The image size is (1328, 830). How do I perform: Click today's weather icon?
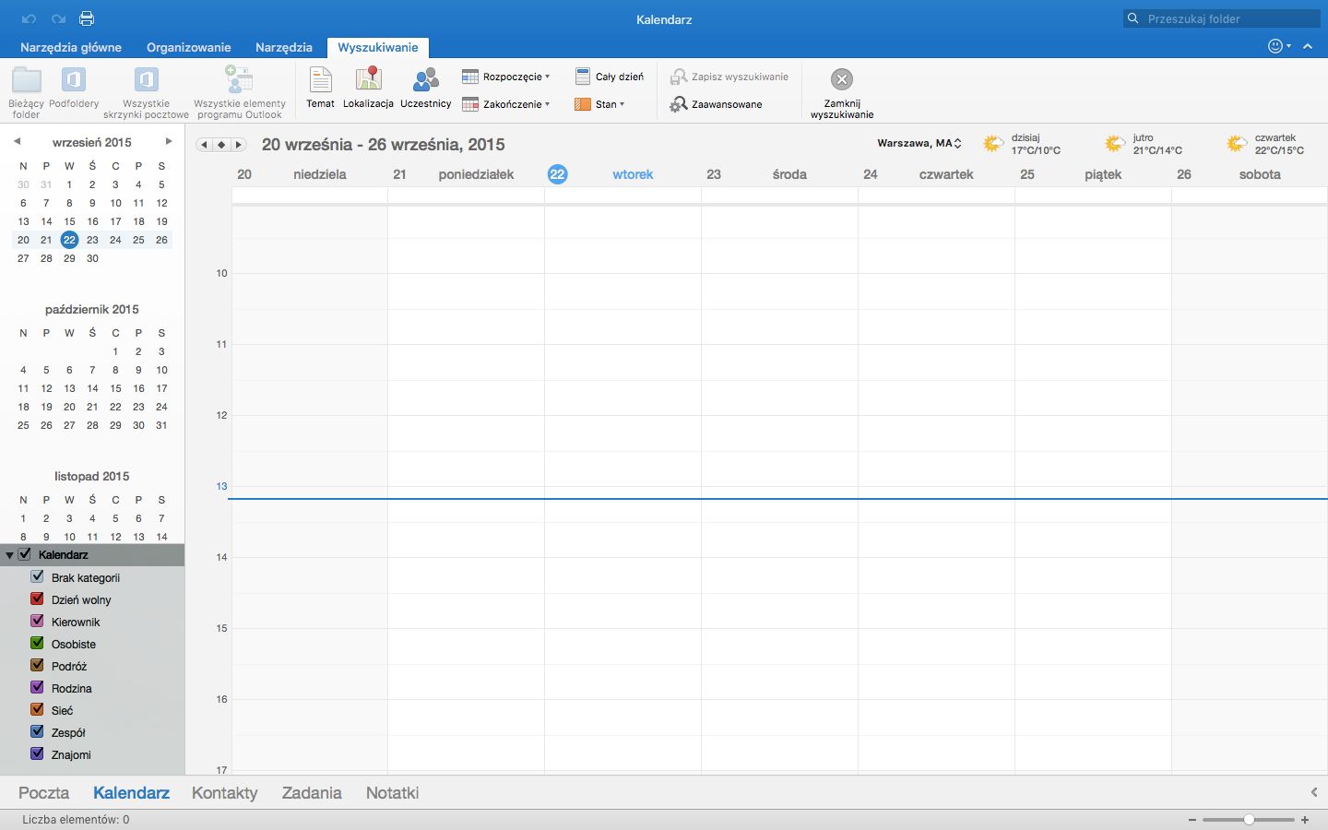tap(993, 144)
